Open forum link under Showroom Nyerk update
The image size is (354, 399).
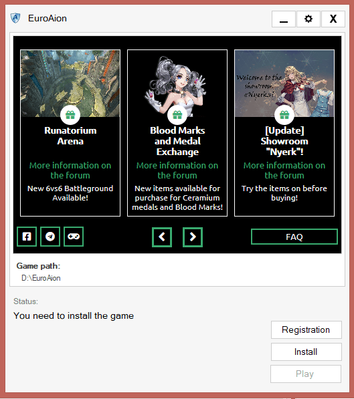[x=284, y=170]
